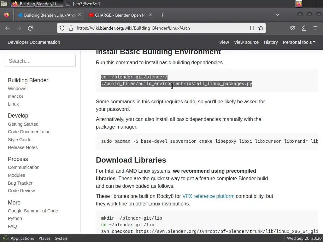
Task: Open the Google Summer of Code link
Action: tap(33, 211)
